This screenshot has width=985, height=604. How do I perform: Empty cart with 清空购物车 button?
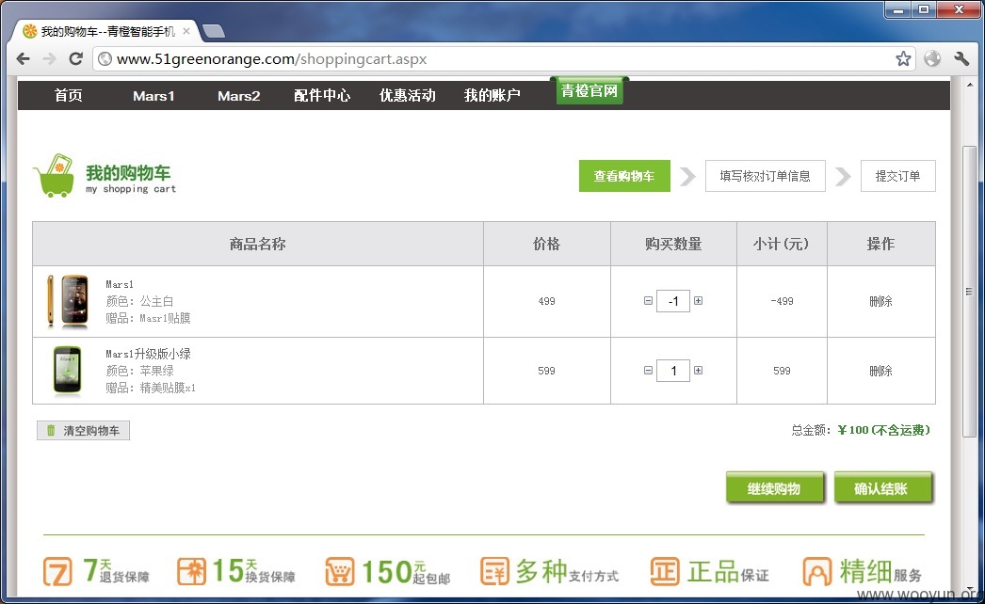(x=84, y=431)
